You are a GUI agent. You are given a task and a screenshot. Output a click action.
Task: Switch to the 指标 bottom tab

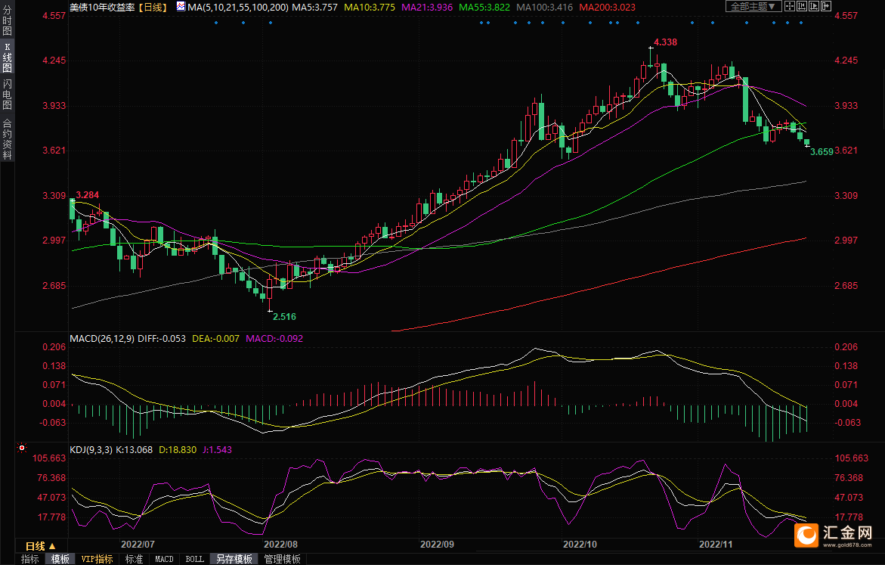pos(30,559)
